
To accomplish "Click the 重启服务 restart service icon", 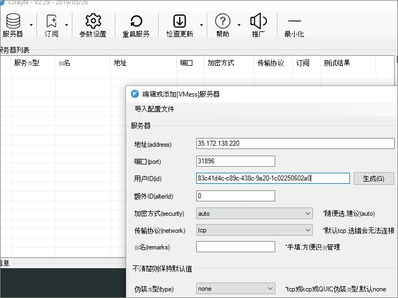I will point(137,22).
